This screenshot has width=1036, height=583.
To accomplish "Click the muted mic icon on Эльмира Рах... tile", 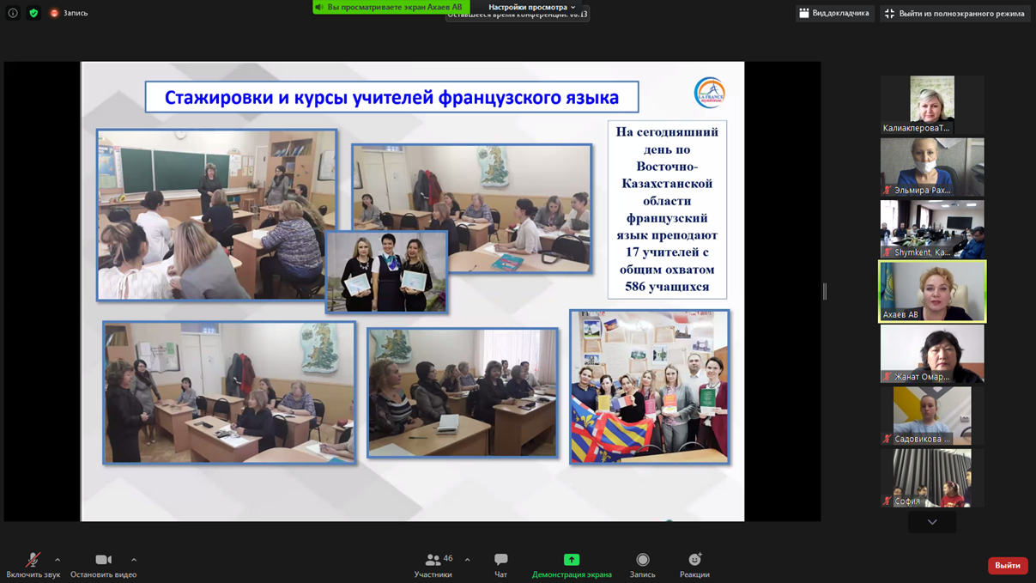I will pos(888,191).
